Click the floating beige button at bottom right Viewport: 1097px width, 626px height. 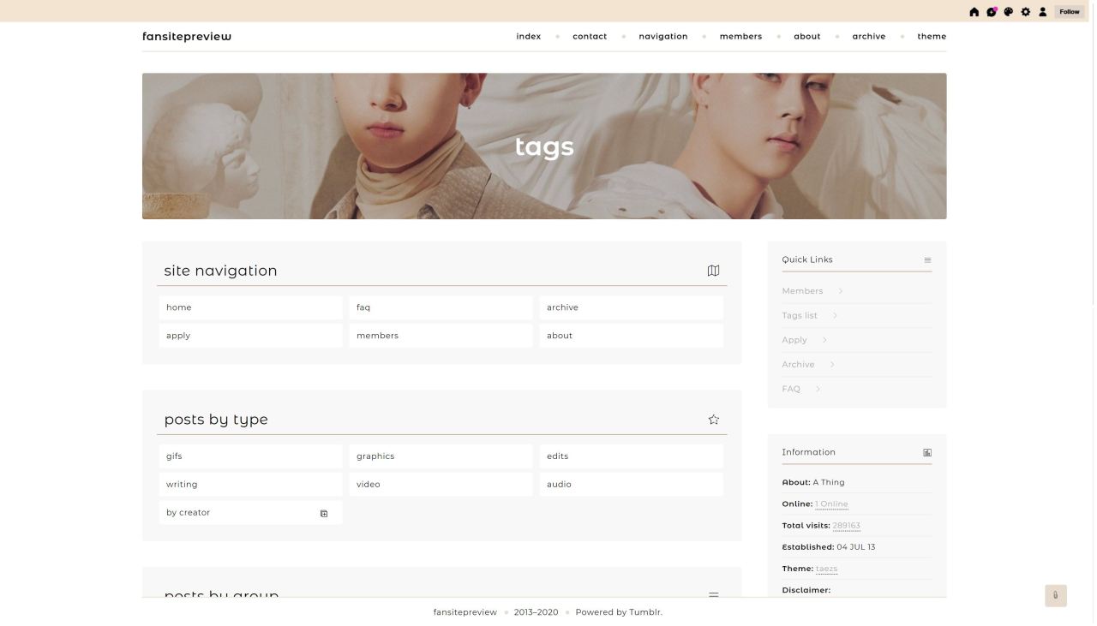point(1055,595)
